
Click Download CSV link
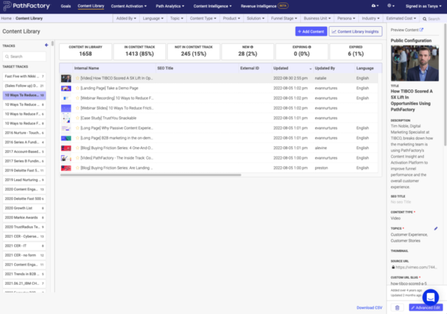[370, 307]
